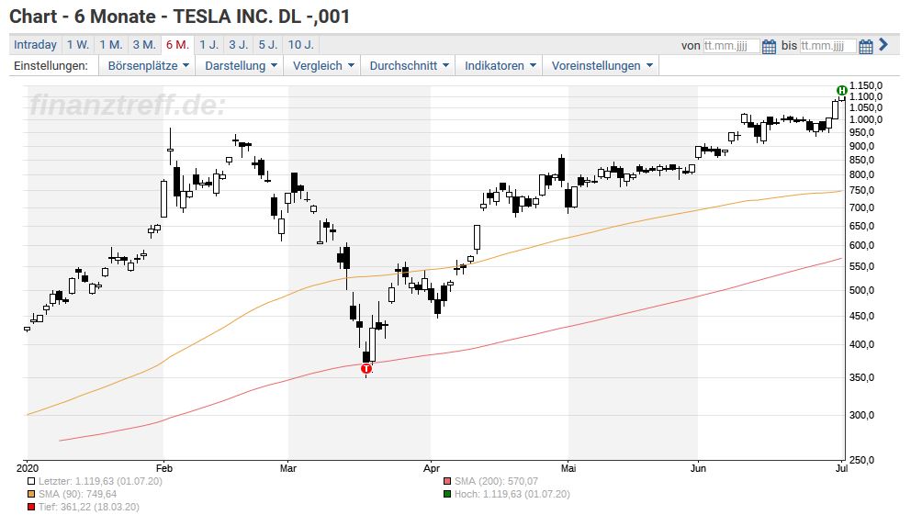The width and height of the screenshot is (911, 526).
Task: Expand the Börsenplätze dropdown
Action: [x=148, y=65]
